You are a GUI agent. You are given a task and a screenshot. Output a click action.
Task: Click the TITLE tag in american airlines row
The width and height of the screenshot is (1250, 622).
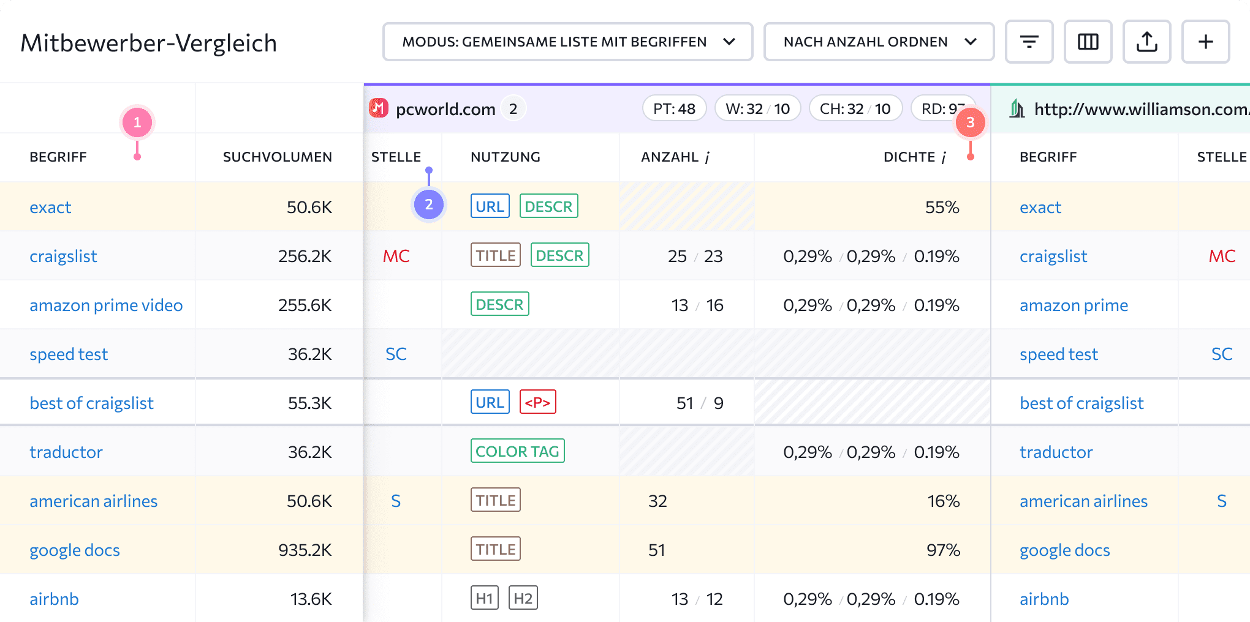coord(496,500)
